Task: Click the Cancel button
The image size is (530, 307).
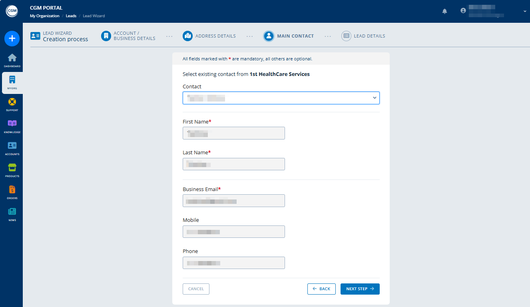Action: coord(196,289)
